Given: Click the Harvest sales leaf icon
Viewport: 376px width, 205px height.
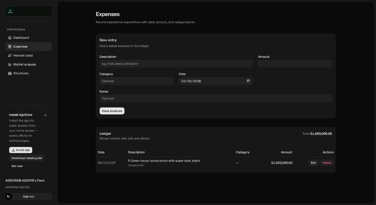Looking at the screenshot, I should click(10, 55).
